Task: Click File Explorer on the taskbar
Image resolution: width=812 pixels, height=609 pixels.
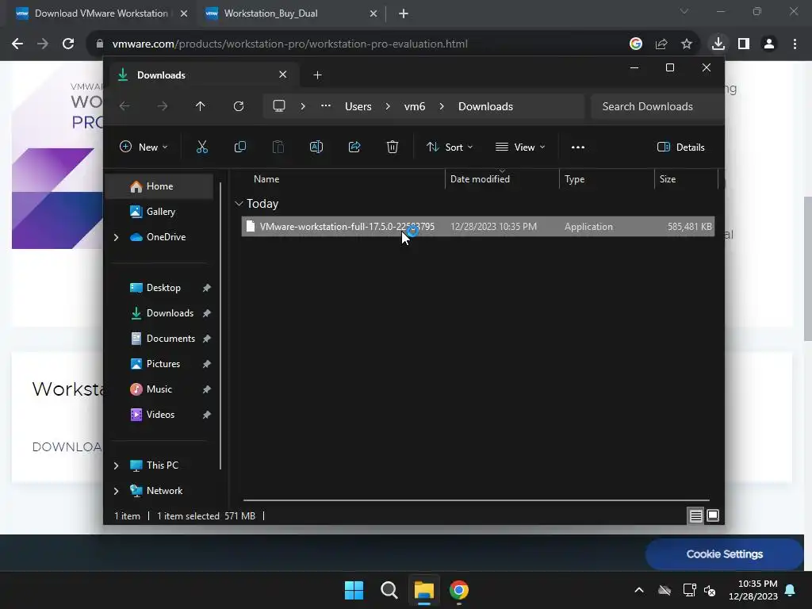Action: coord(423,590)
